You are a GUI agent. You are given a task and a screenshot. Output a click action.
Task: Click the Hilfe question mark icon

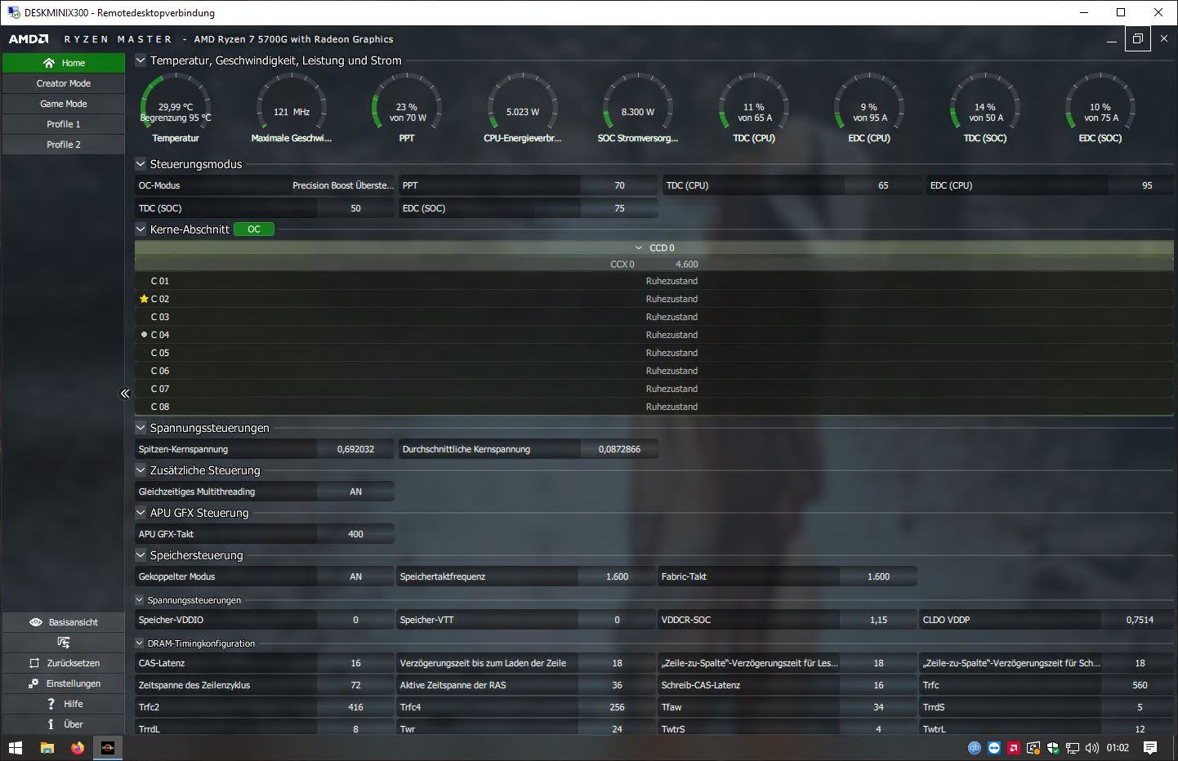[x=51, y=704]
